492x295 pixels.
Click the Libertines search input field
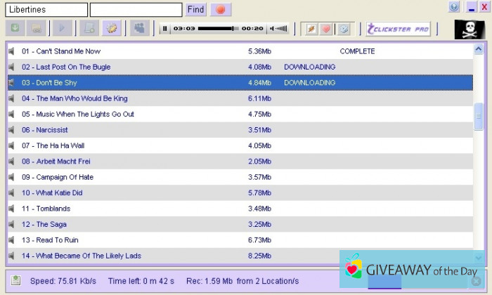pos(46,10)
